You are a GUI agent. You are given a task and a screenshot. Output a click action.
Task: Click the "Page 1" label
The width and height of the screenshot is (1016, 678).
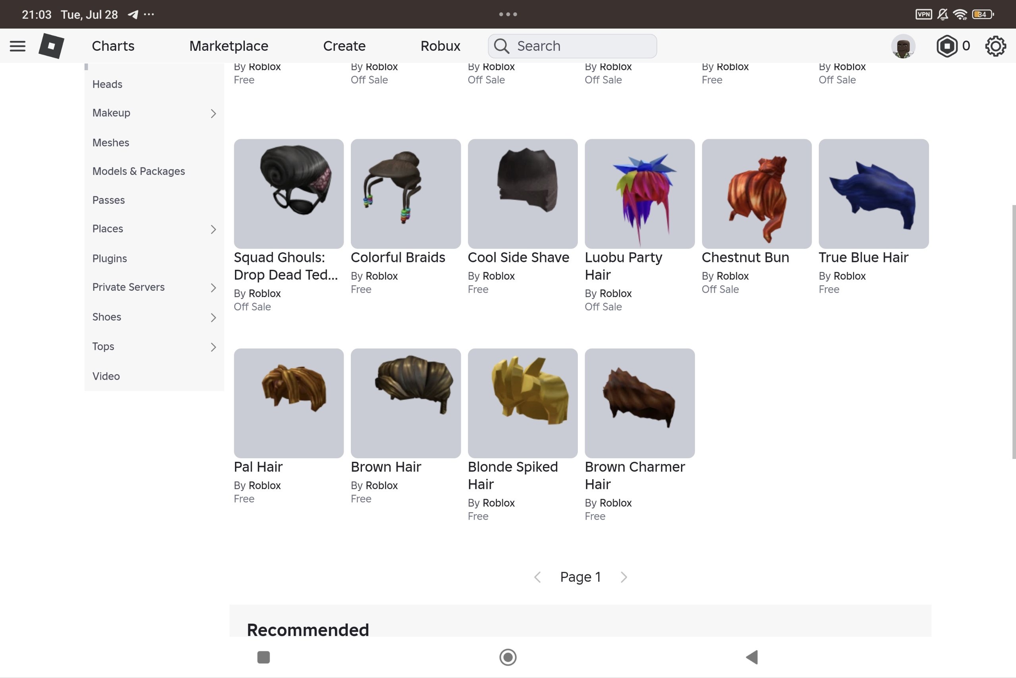[581, 577]
